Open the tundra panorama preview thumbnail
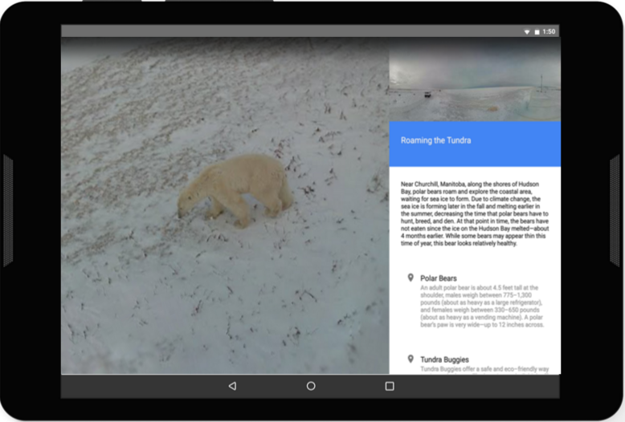Screen dimensions: 625x422 [475, 79]
